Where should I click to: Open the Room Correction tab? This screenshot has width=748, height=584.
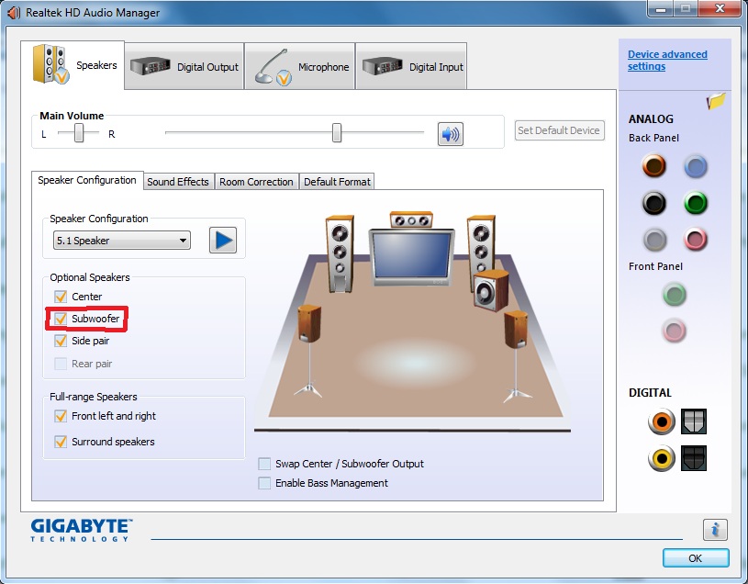pyautogui.click(x=256, y=182)
